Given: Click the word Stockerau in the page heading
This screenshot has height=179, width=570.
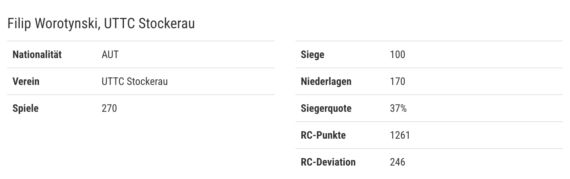Looking at the screenshot, I should (x=167, y=24).
